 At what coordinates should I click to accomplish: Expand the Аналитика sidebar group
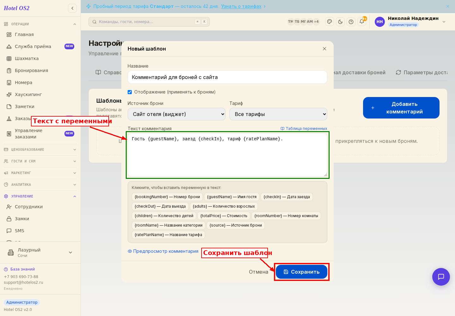click(x=40, y=185)
